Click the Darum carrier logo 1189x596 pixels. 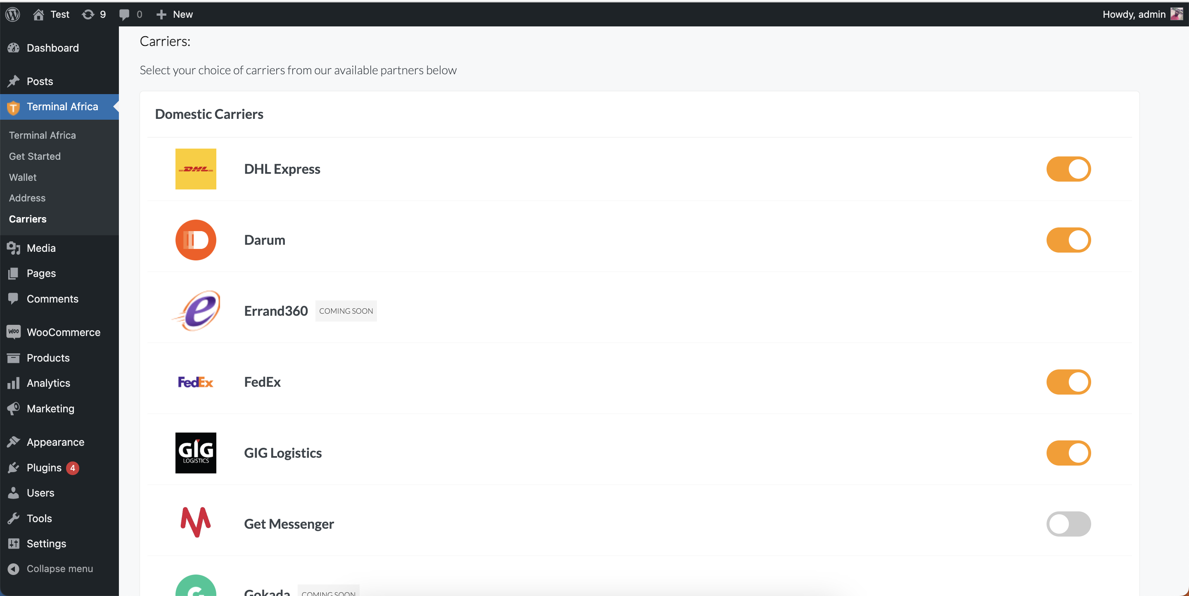coord(196,240)
